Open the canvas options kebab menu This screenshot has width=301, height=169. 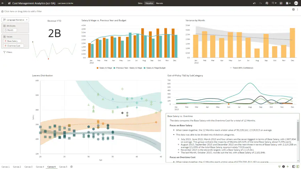[x=298, y=9]
